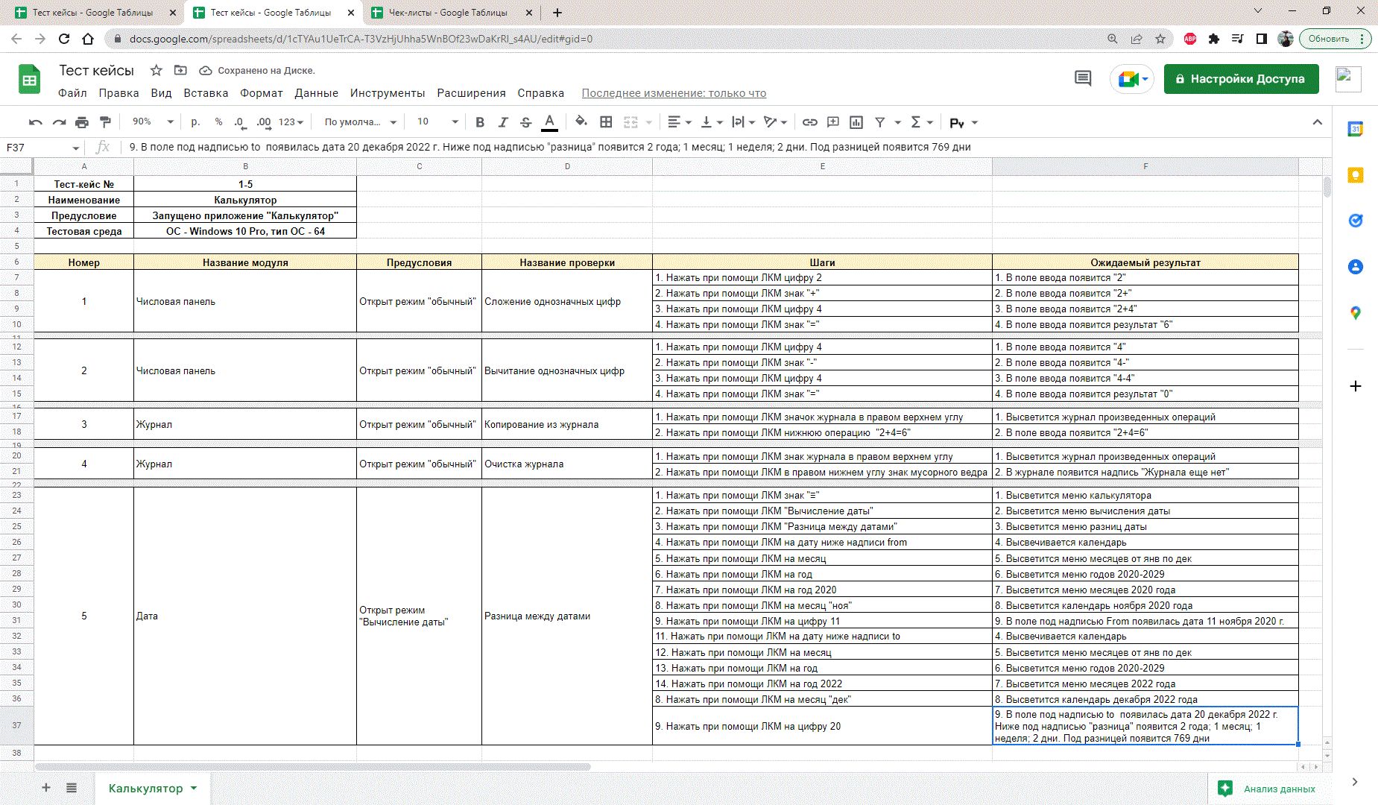Viewport: 1378px width, 805px height.
Task: Open the Вид menu
Action: point(161,93)
